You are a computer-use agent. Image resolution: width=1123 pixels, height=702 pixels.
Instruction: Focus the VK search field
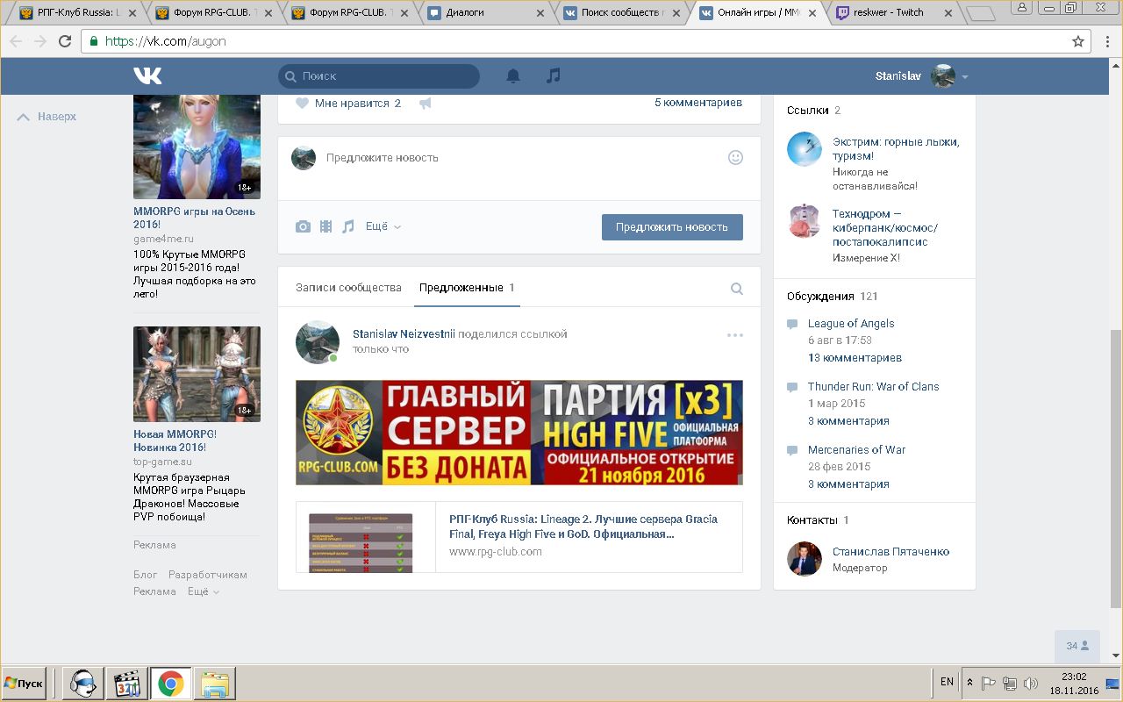click(x=379, y=76)
